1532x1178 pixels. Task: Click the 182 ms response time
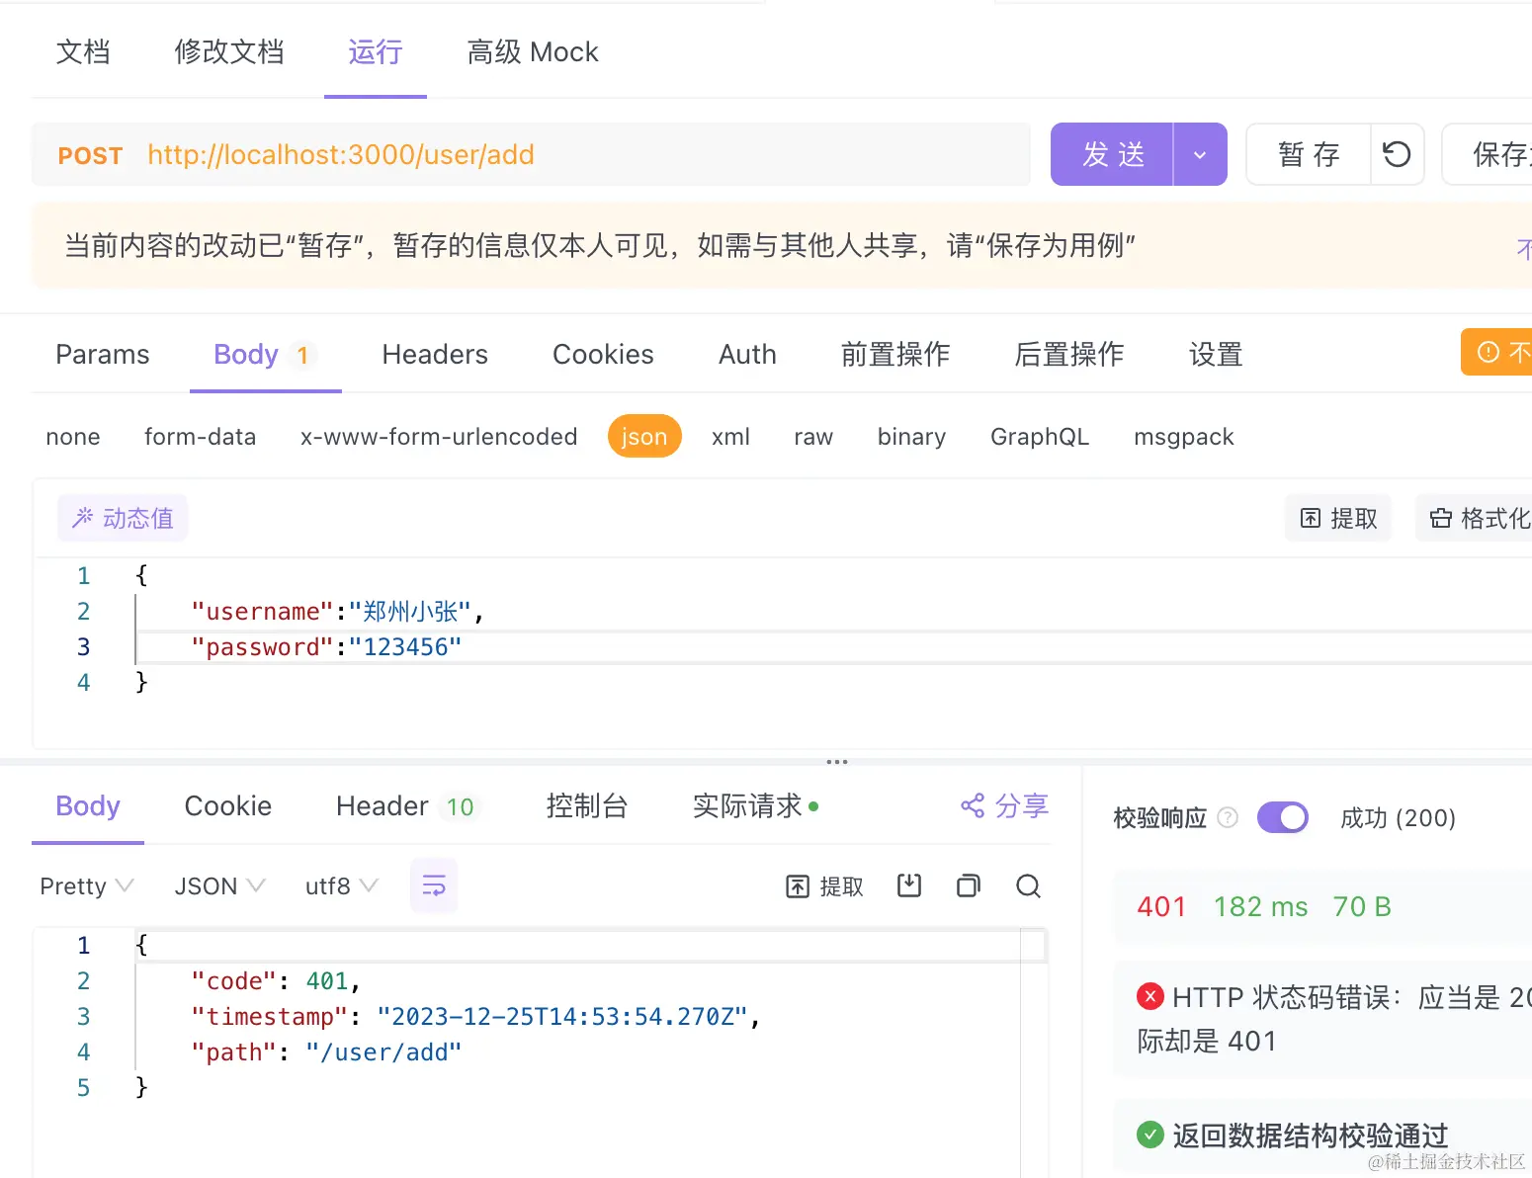pos(1260,907)
